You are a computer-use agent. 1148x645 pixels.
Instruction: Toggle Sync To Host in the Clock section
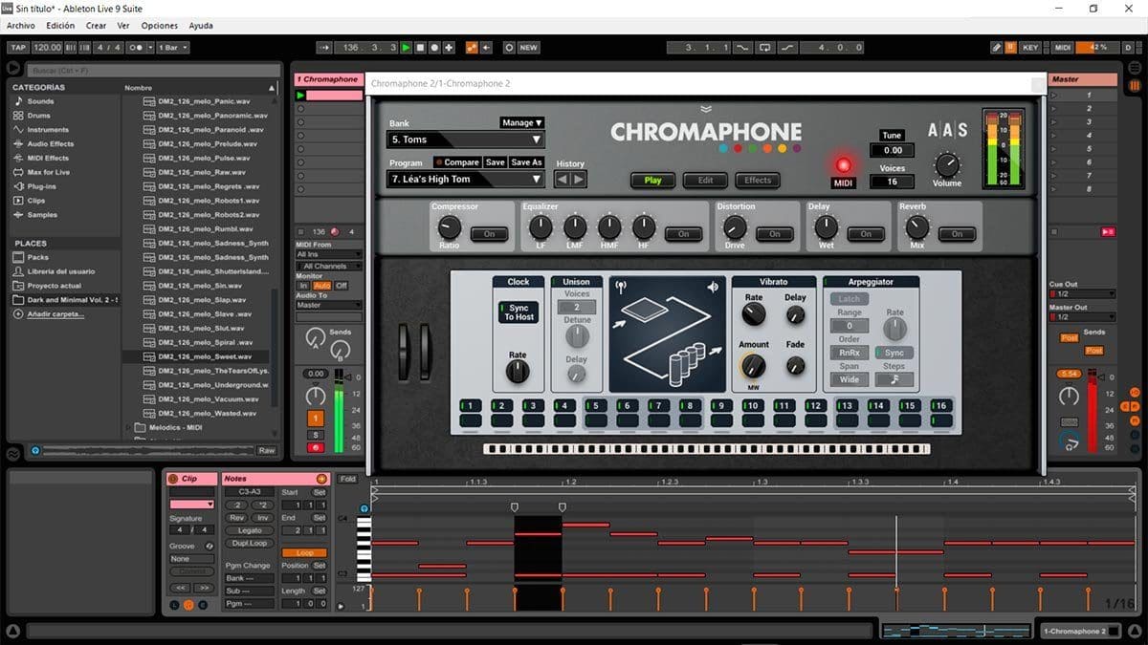[x=519, y=312]
